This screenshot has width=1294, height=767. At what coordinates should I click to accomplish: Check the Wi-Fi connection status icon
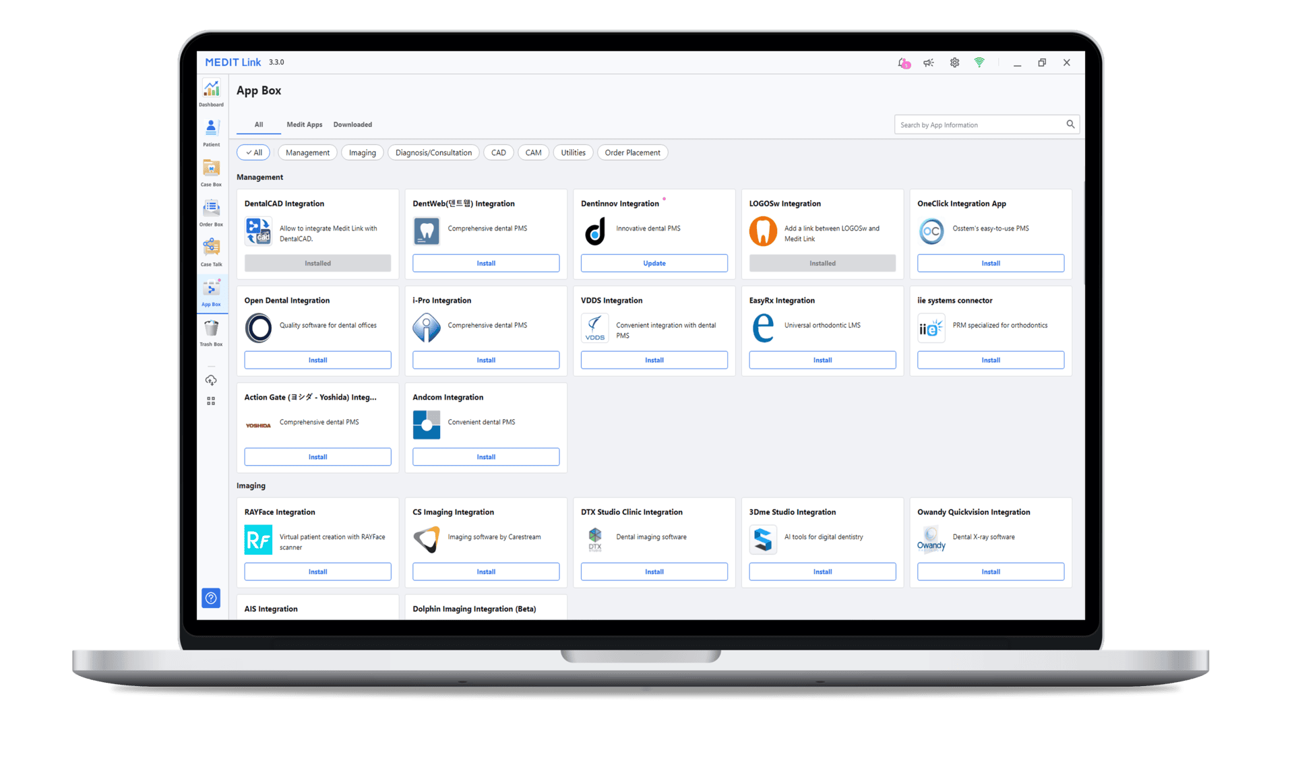click(x=979, y=63)
